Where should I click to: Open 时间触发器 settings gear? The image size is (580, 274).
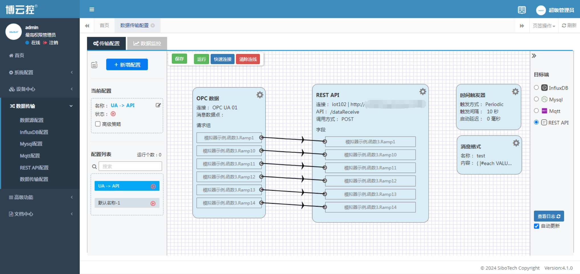pos(515,92)
